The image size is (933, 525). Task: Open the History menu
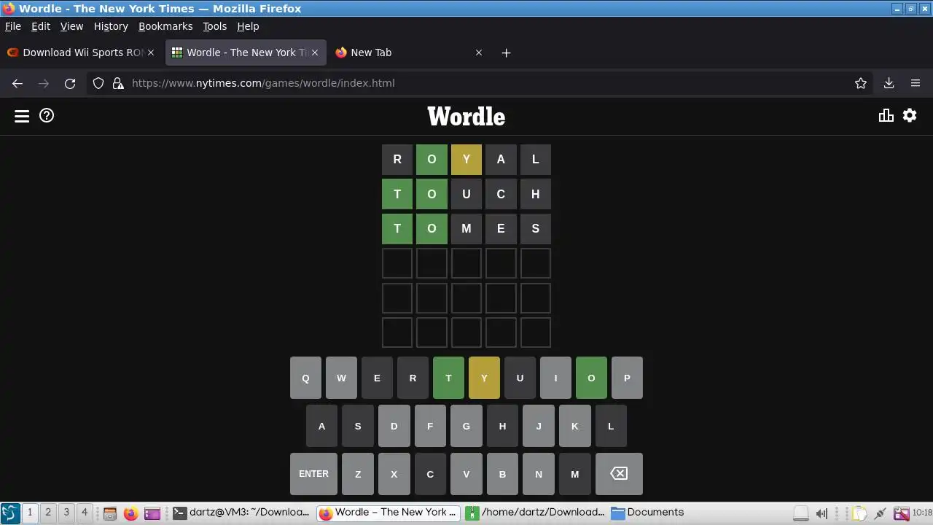click(111, 26)
